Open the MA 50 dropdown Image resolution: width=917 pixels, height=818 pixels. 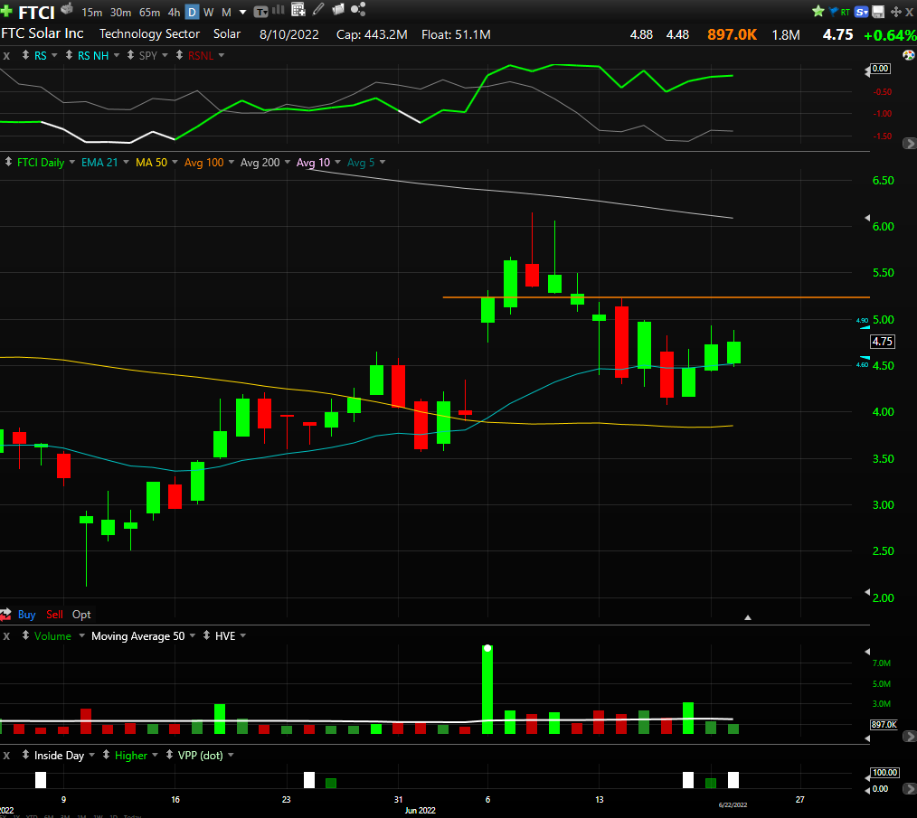pyautogui.click(x=175, y=162)
